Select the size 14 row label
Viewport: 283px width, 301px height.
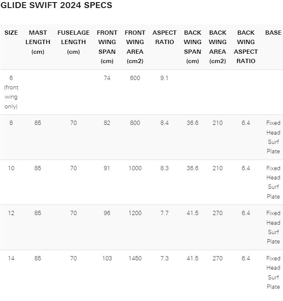click(x=11, y=258)
